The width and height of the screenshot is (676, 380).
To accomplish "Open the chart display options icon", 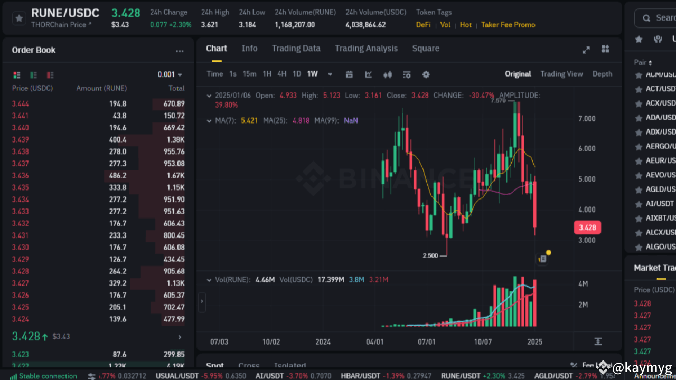I will click(407, 74).
